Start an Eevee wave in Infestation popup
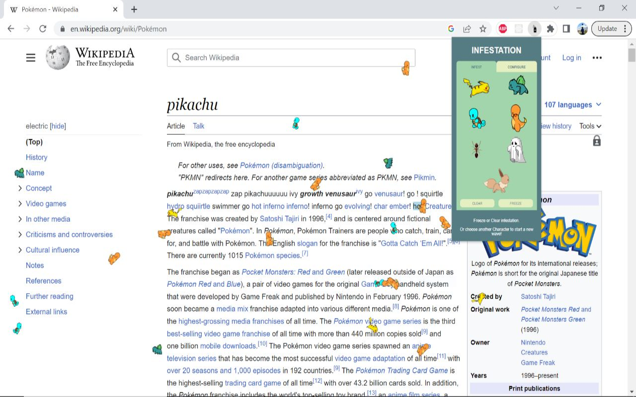Viewport: 636px width, 397px height. tap(496, 180)
